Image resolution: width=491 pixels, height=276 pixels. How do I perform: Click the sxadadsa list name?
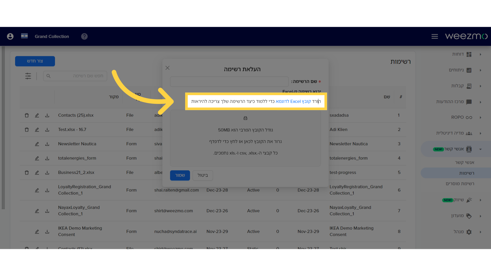click(x=339, y=115)
